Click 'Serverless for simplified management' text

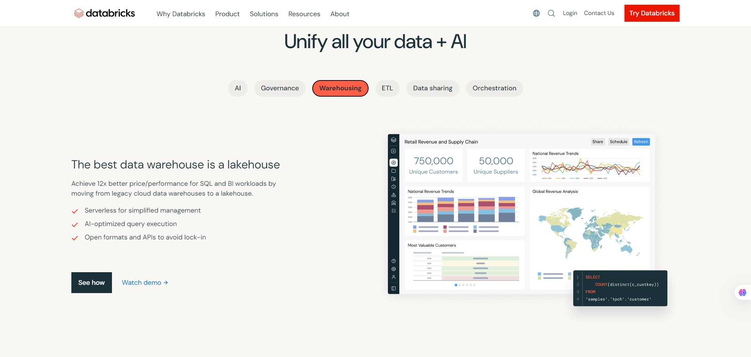143,210
